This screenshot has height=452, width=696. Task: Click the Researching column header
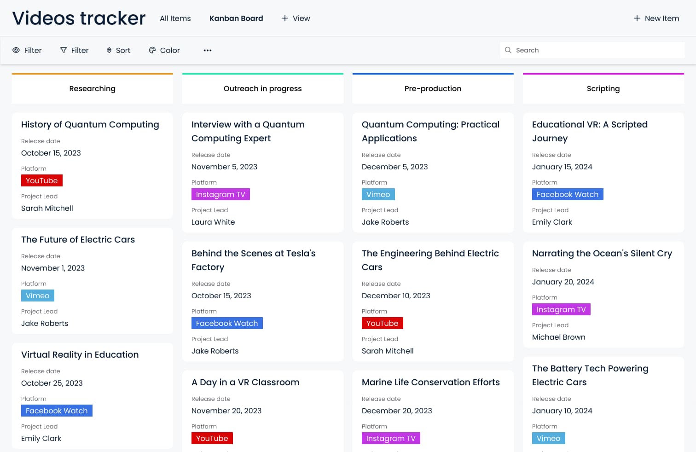(92, 88)
